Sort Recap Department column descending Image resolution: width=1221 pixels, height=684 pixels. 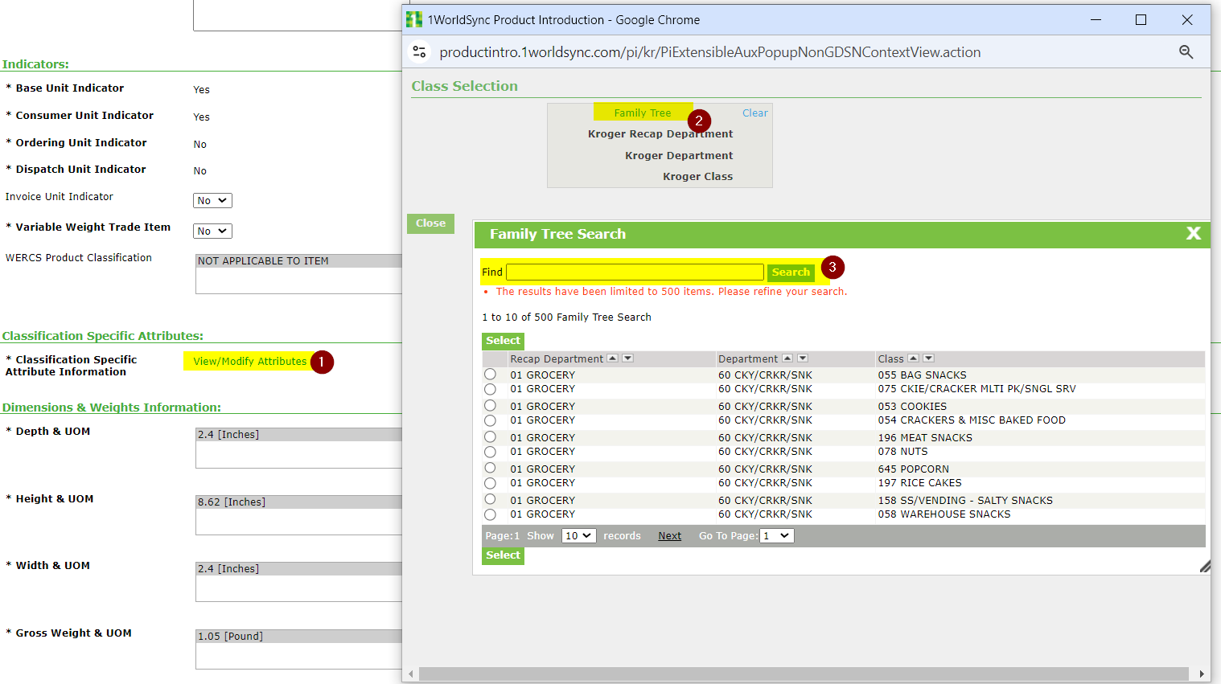[628, 358]
